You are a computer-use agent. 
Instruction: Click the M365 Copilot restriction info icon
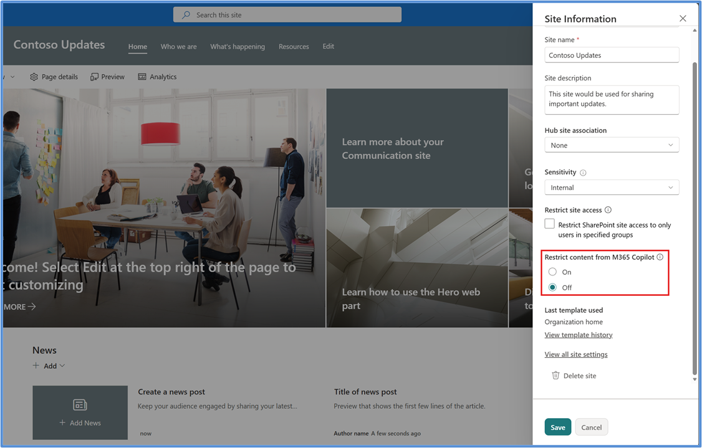tap(660, 257)
